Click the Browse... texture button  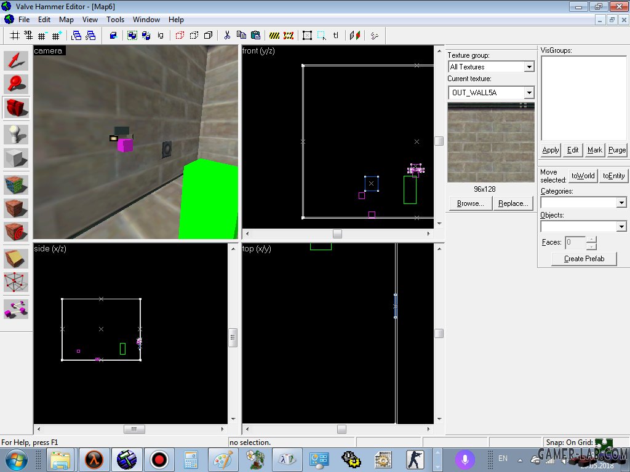(471, 203)
